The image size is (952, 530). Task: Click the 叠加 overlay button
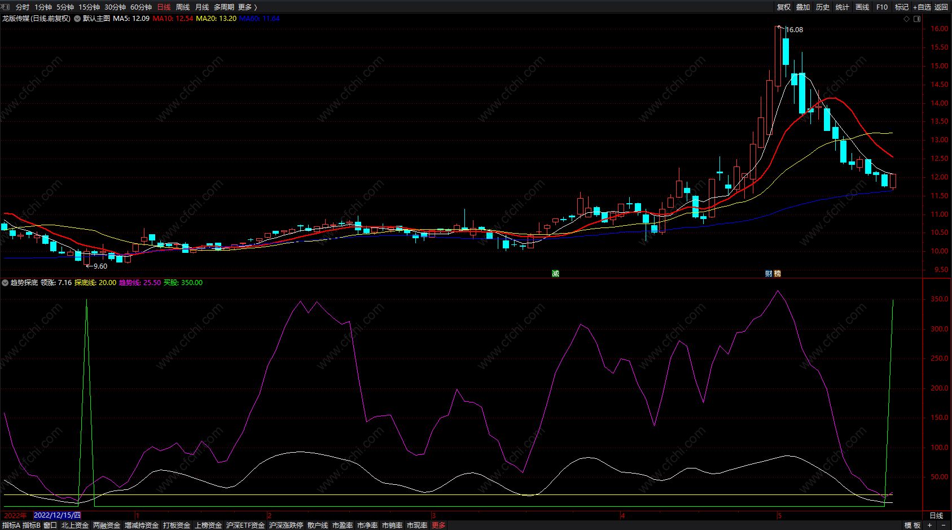click(803, 7)
